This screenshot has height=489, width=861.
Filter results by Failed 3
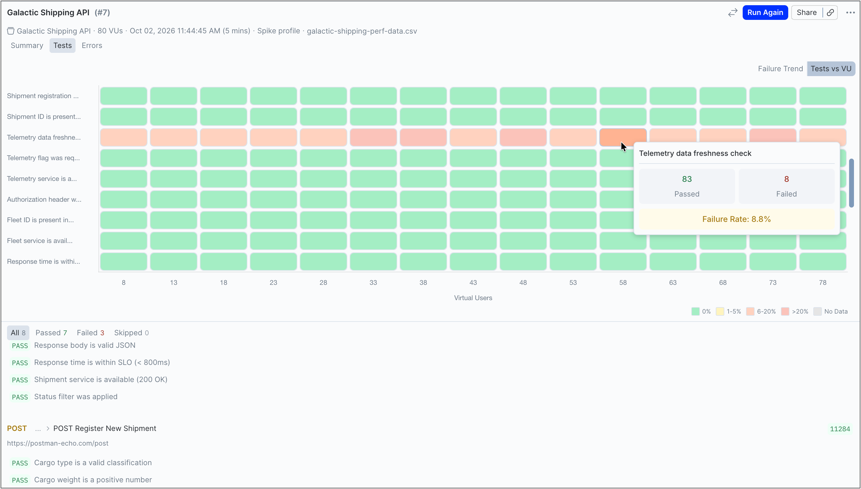tap(91, 333)
